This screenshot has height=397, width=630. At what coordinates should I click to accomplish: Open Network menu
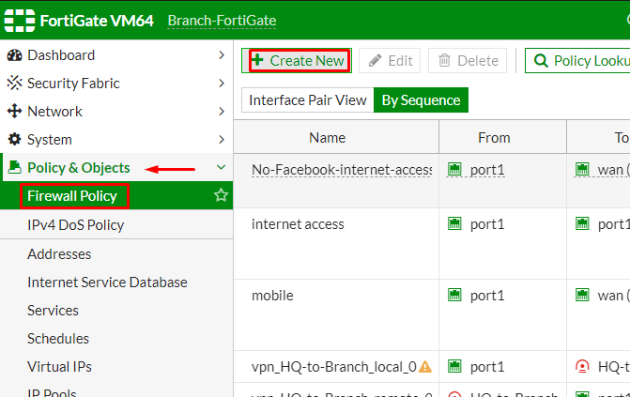[x=116, y=112]
